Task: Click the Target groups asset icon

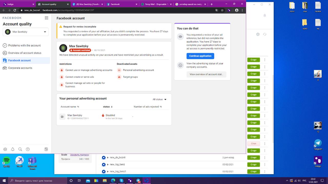Action: click(119, 77)
